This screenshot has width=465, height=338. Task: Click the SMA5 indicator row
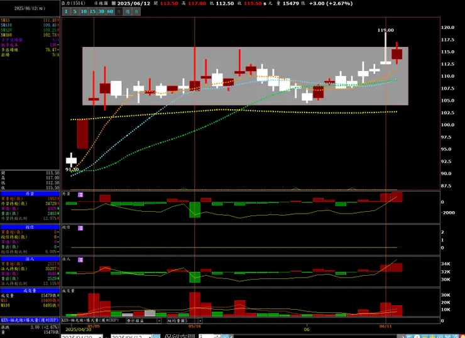[x=30, y=20]
